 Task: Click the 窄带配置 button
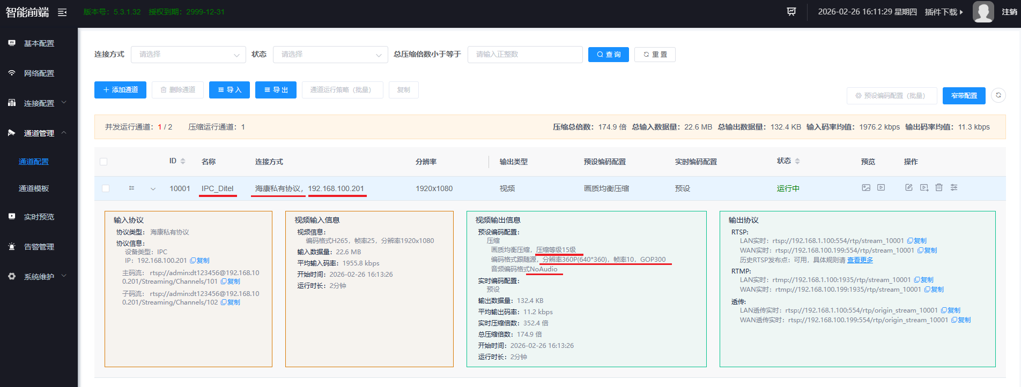(964, 96)
